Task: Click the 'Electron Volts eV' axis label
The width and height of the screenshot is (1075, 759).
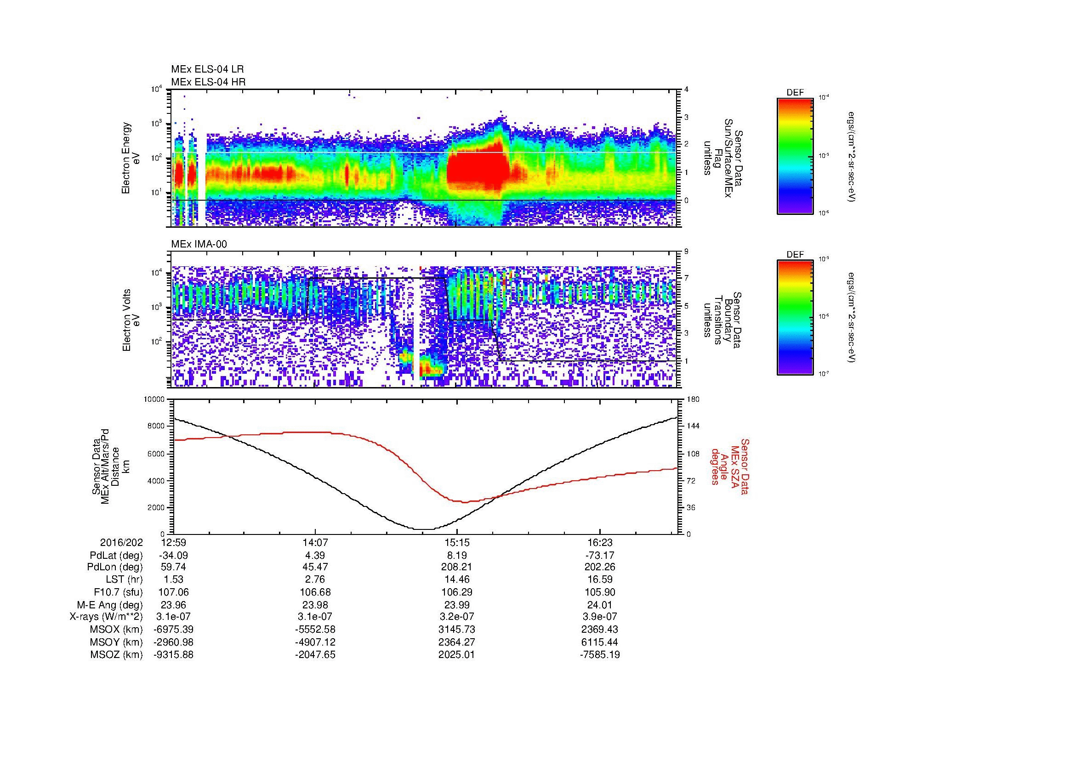Action: [x=131, y=320]
